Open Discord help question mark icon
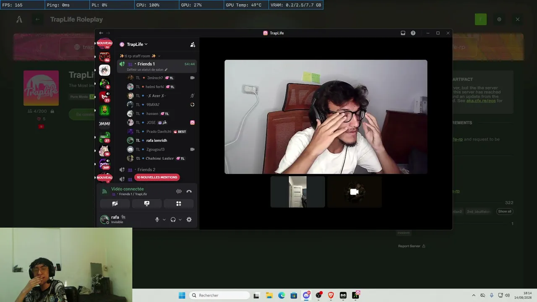 (x=413, y=33)
